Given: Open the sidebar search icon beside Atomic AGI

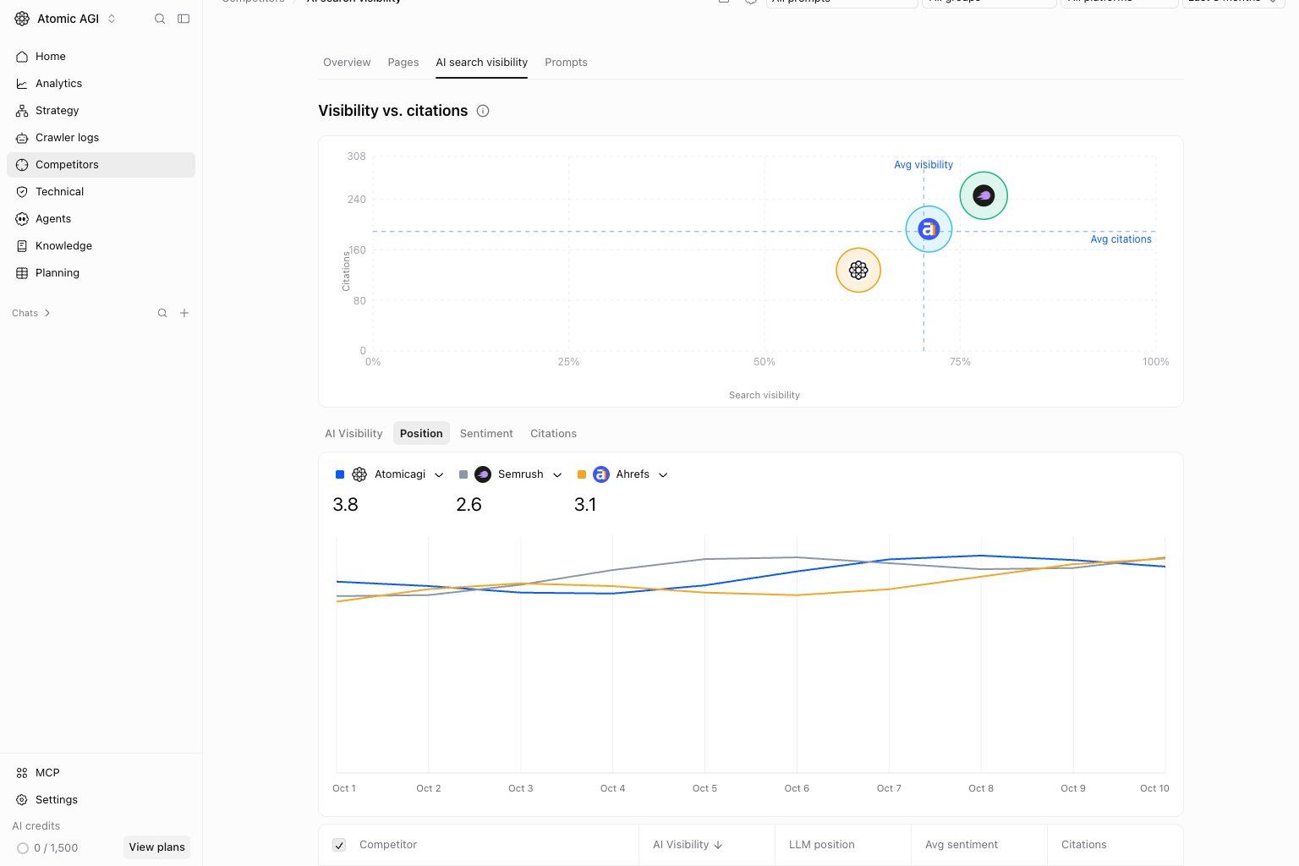Looking at the screenshot, I should click(x=160, y=19).
